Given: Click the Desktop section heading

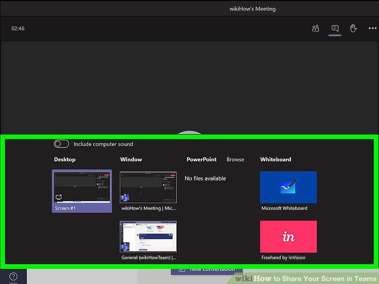Looking at the screenshot, I should point(65,159).
